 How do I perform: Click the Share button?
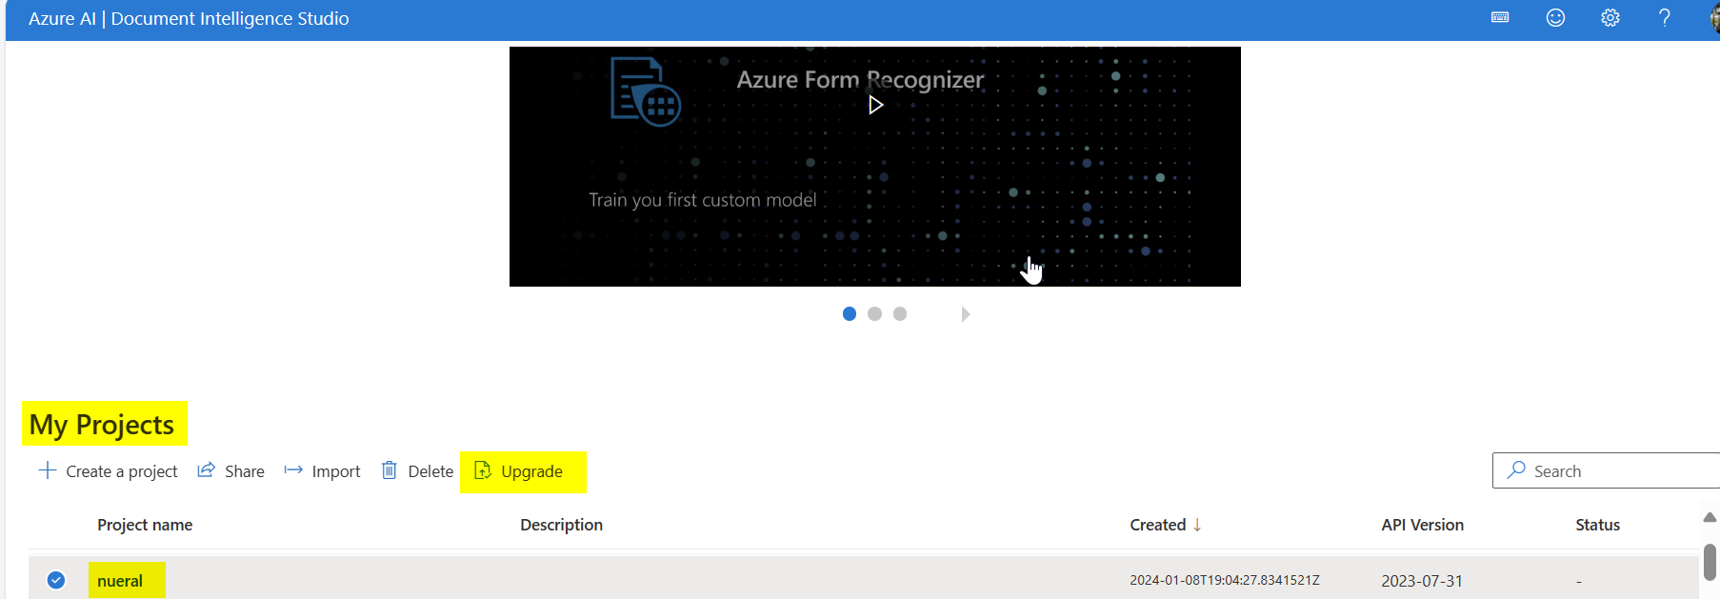click(x=230, y=471)
